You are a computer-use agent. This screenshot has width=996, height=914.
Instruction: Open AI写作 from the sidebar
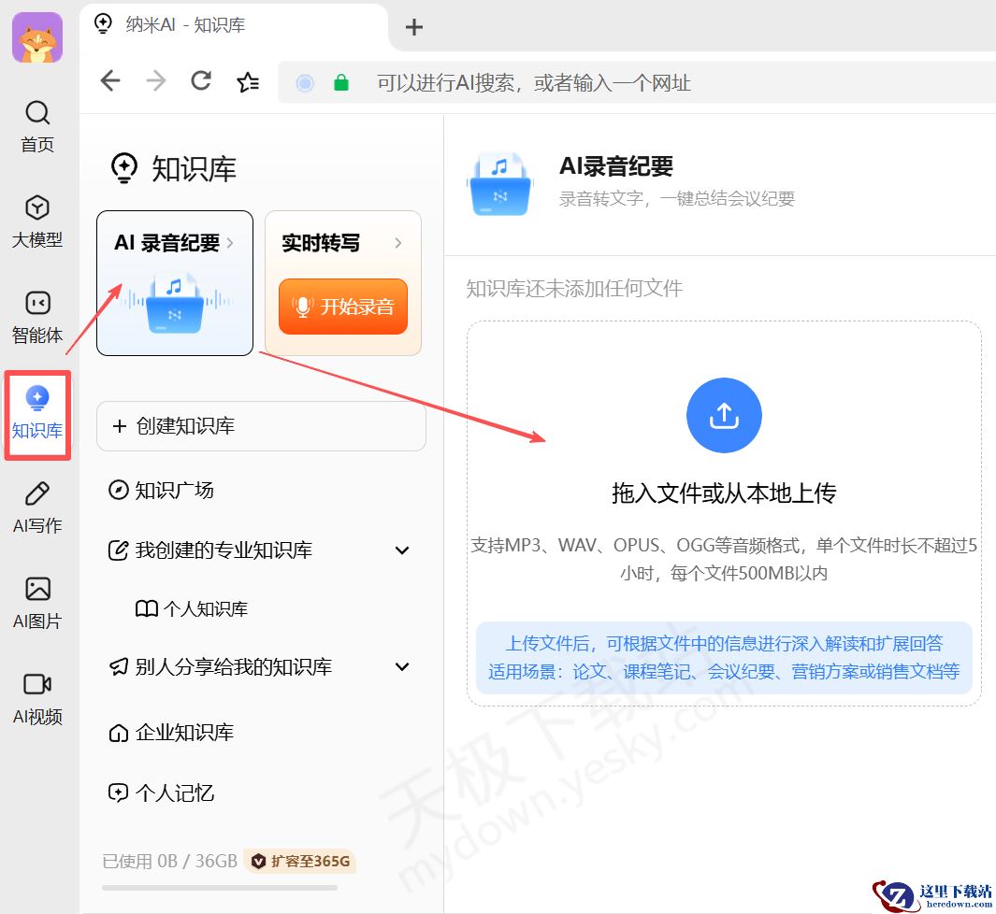[36, 508]
